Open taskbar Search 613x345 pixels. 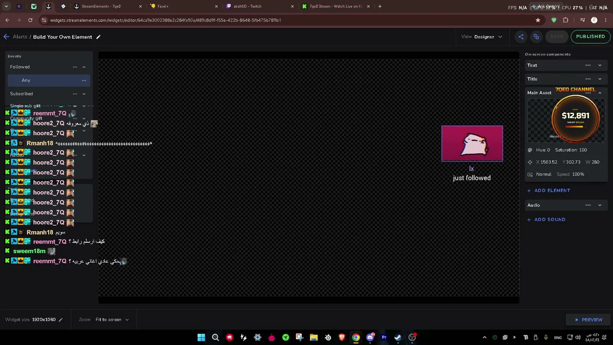pos(216,337)
